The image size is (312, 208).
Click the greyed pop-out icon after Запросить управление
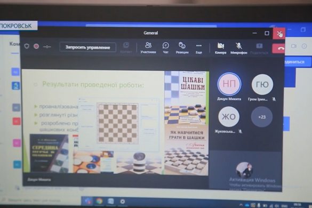pyautogui.click(x=126, y=48)
